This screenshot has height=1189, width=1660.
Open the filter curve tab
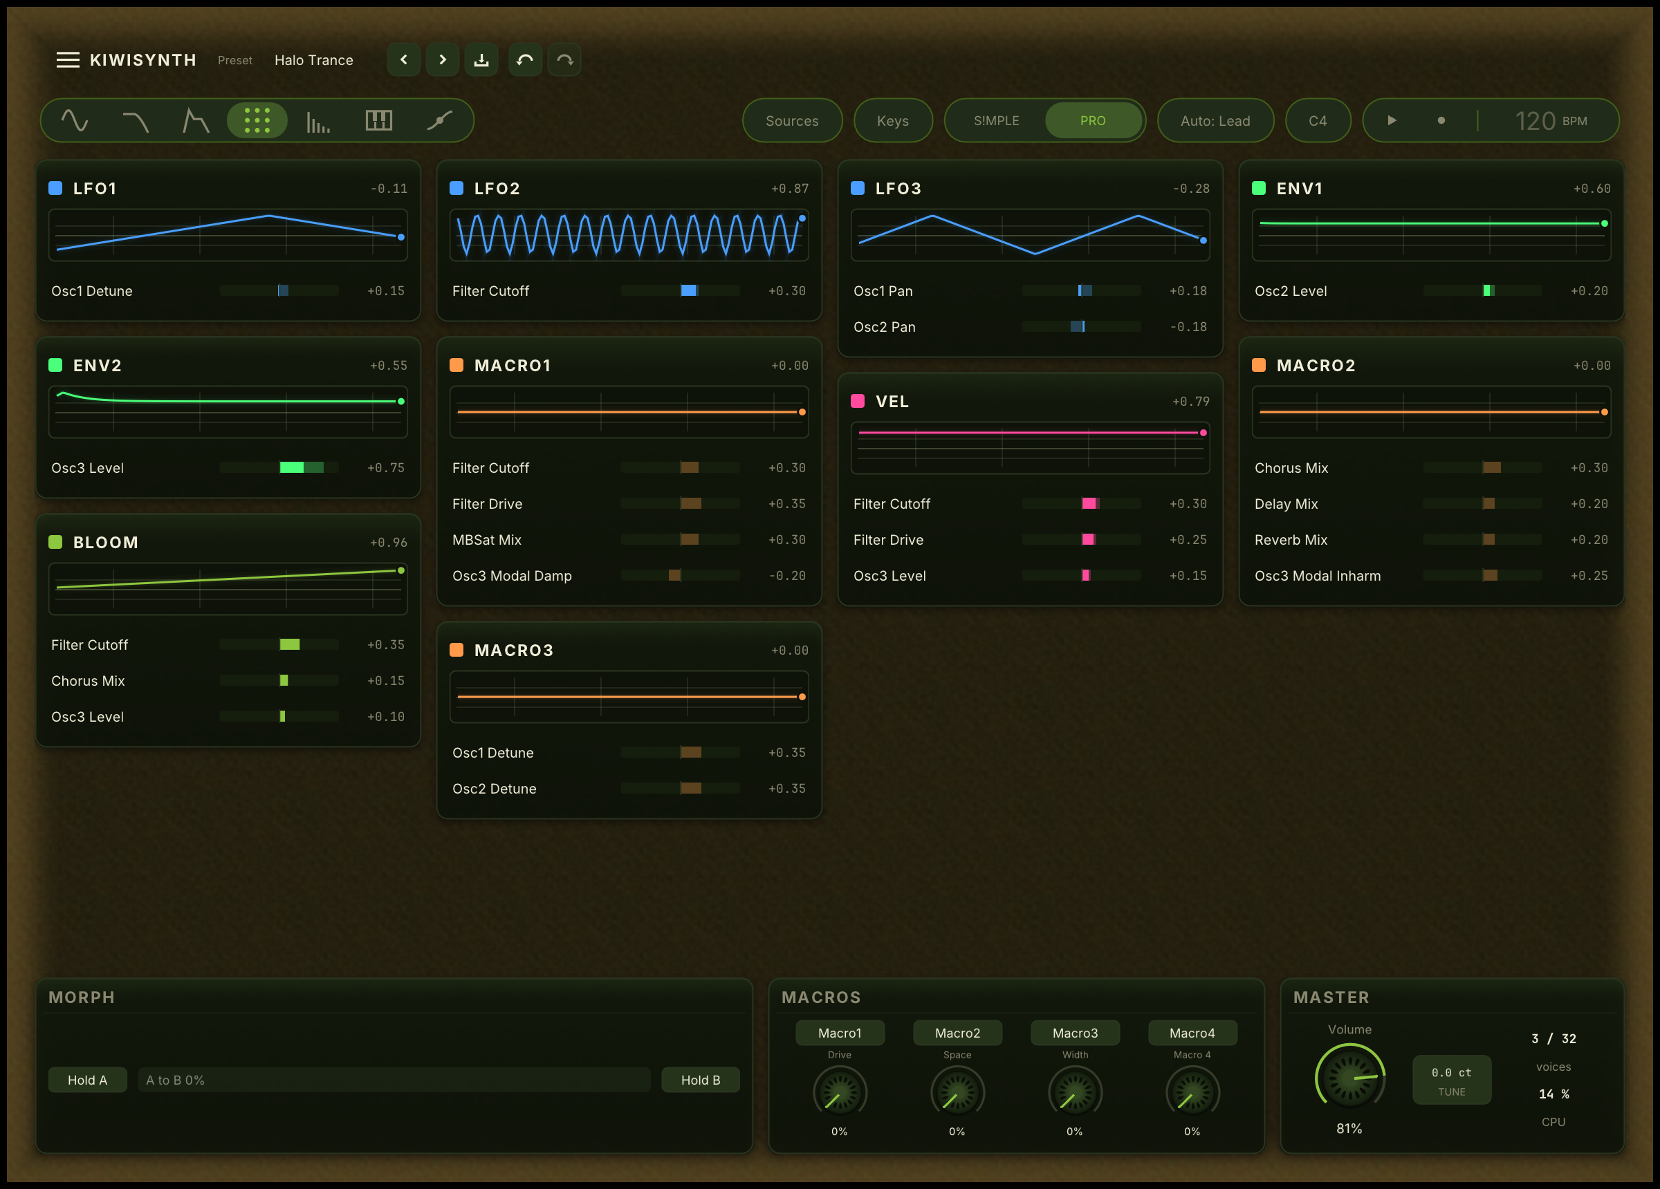click(x=136, y=121)
